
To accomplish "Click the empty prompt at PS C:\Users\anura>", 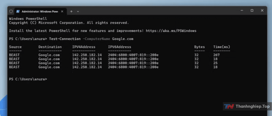I will tap(28, 79).
